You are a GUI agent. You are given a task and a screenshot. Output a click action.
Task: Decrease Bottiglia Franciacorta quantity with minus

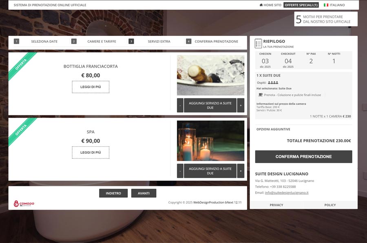[x=180, y=105]
